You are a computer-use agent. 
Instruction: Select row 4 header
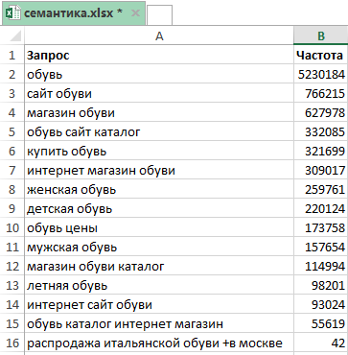[12, 112]
